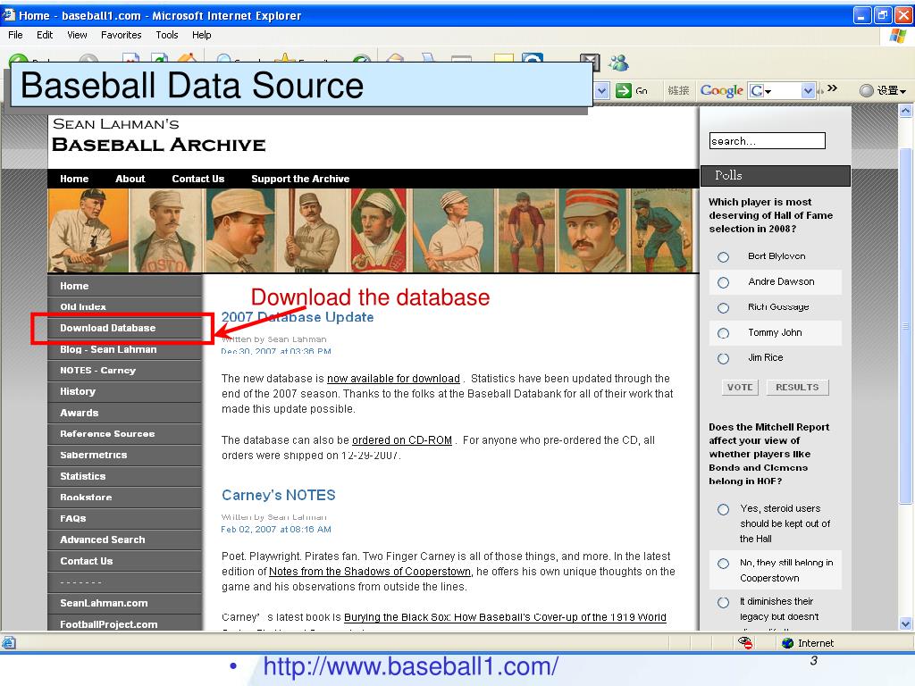
Task: Open the File menu
Action: [x=16, y=35]
